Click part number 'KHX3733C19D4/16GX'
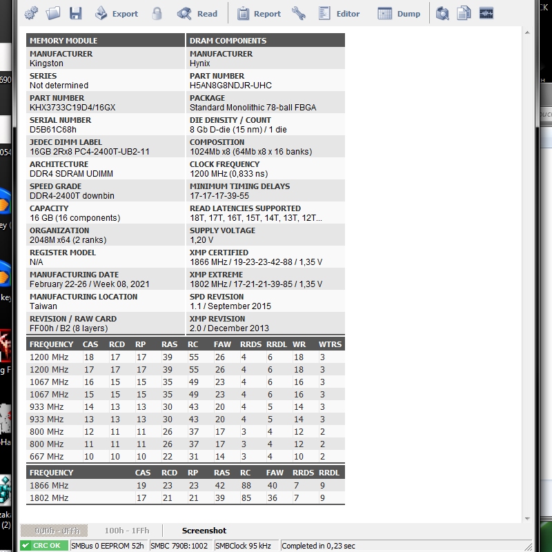 (72, 108)
